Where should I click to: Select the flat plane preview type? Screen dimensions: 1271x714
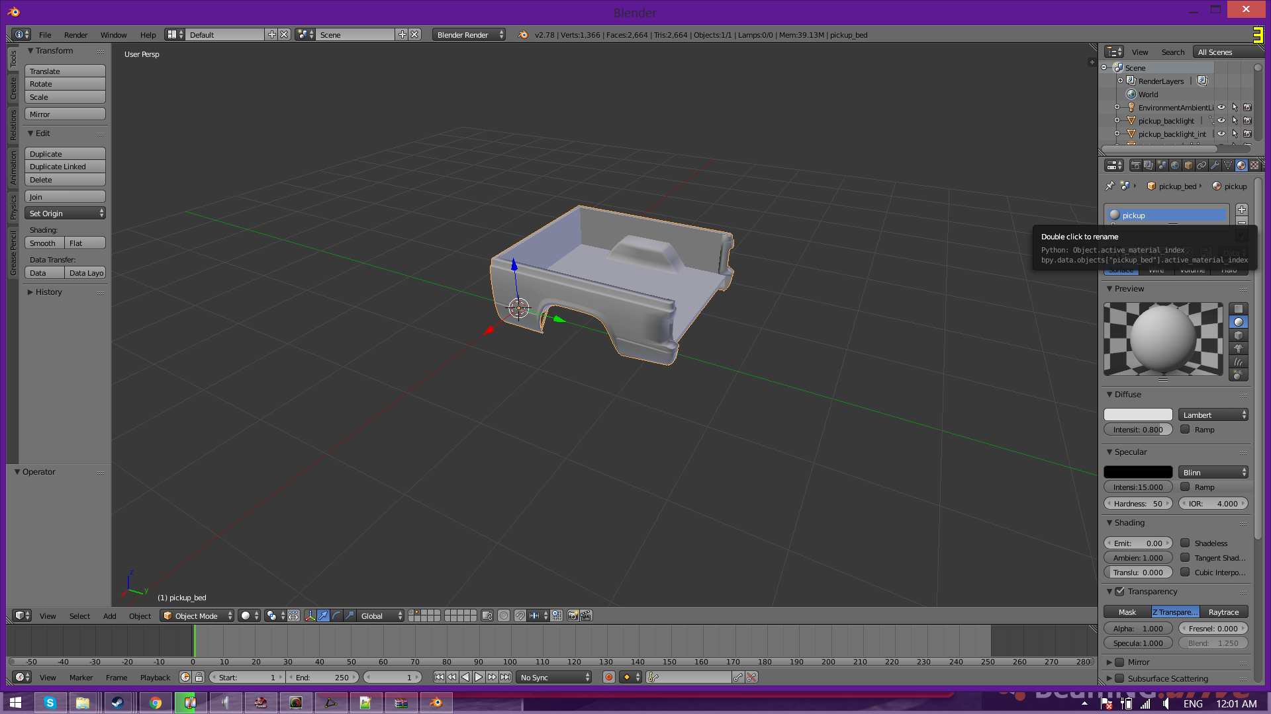1238,309
